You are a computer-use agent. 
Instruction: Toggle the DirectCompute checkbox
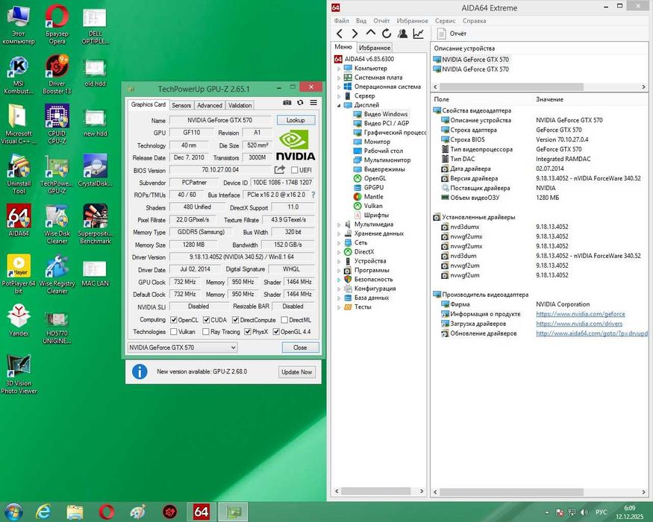point(235,320)
